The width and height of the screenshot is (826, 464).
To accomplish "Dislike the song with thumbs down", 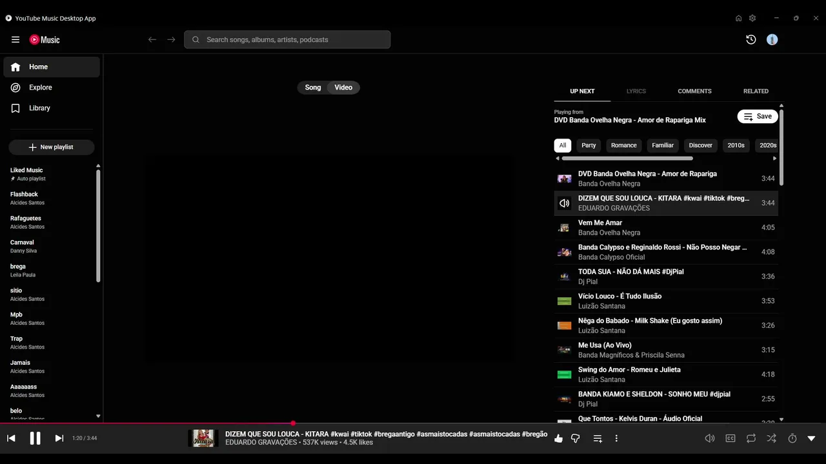I will pos(576,438).
